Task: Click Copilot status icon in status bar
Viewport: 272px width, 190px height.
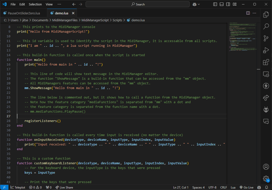Action: pos(259,187)
